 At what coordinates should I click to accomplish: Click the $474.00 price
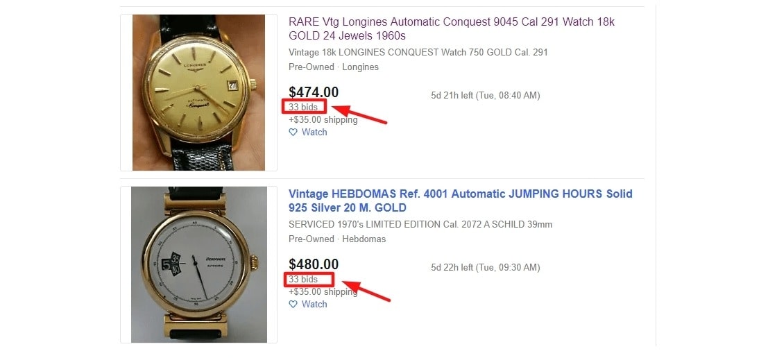[314, 92]
